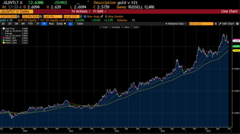The width and height of the screenshot is (240, 134).
Task: Click the 1.5000 y-axis label
Action: coord(236,91)
